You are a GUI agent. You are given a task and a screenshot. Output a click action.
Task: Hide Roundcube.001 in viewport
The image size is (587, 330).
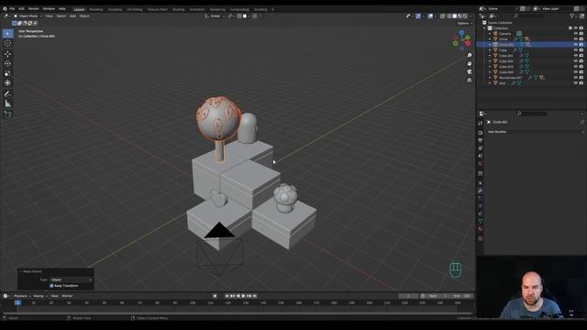(x=576, y=77)
